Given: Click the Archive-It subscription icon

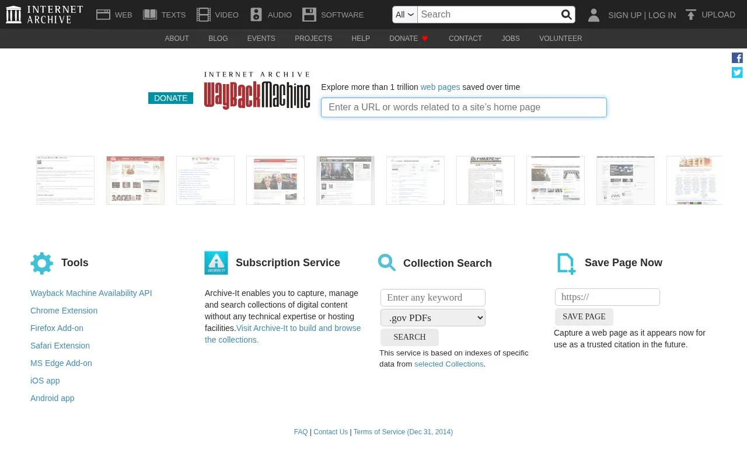Looking at the screenshot, I should [x=216, y=263].
